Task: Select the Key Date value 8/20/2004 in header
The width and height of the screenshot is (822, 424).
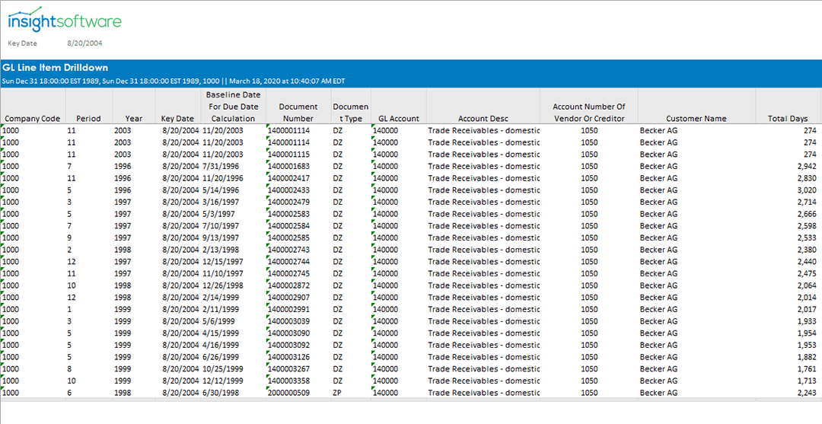Action: pos(84,43)
